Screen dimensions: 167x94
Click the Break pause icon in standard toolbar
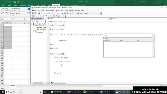point(60,13)
